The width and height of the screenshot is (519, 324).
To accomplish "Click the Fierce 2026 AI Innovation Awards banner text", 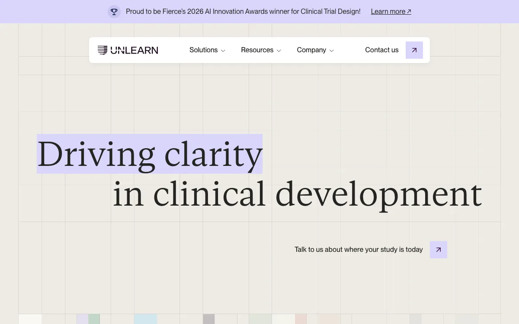I will (243, 12).
